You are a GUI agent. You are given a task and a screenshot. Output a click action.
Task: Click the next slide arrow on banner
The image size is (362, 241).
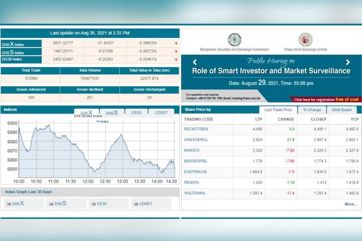[348, 62]
